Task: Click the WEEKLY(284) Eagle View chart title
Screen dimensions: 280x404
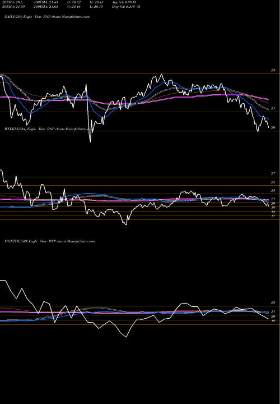Action: (48, 129)
